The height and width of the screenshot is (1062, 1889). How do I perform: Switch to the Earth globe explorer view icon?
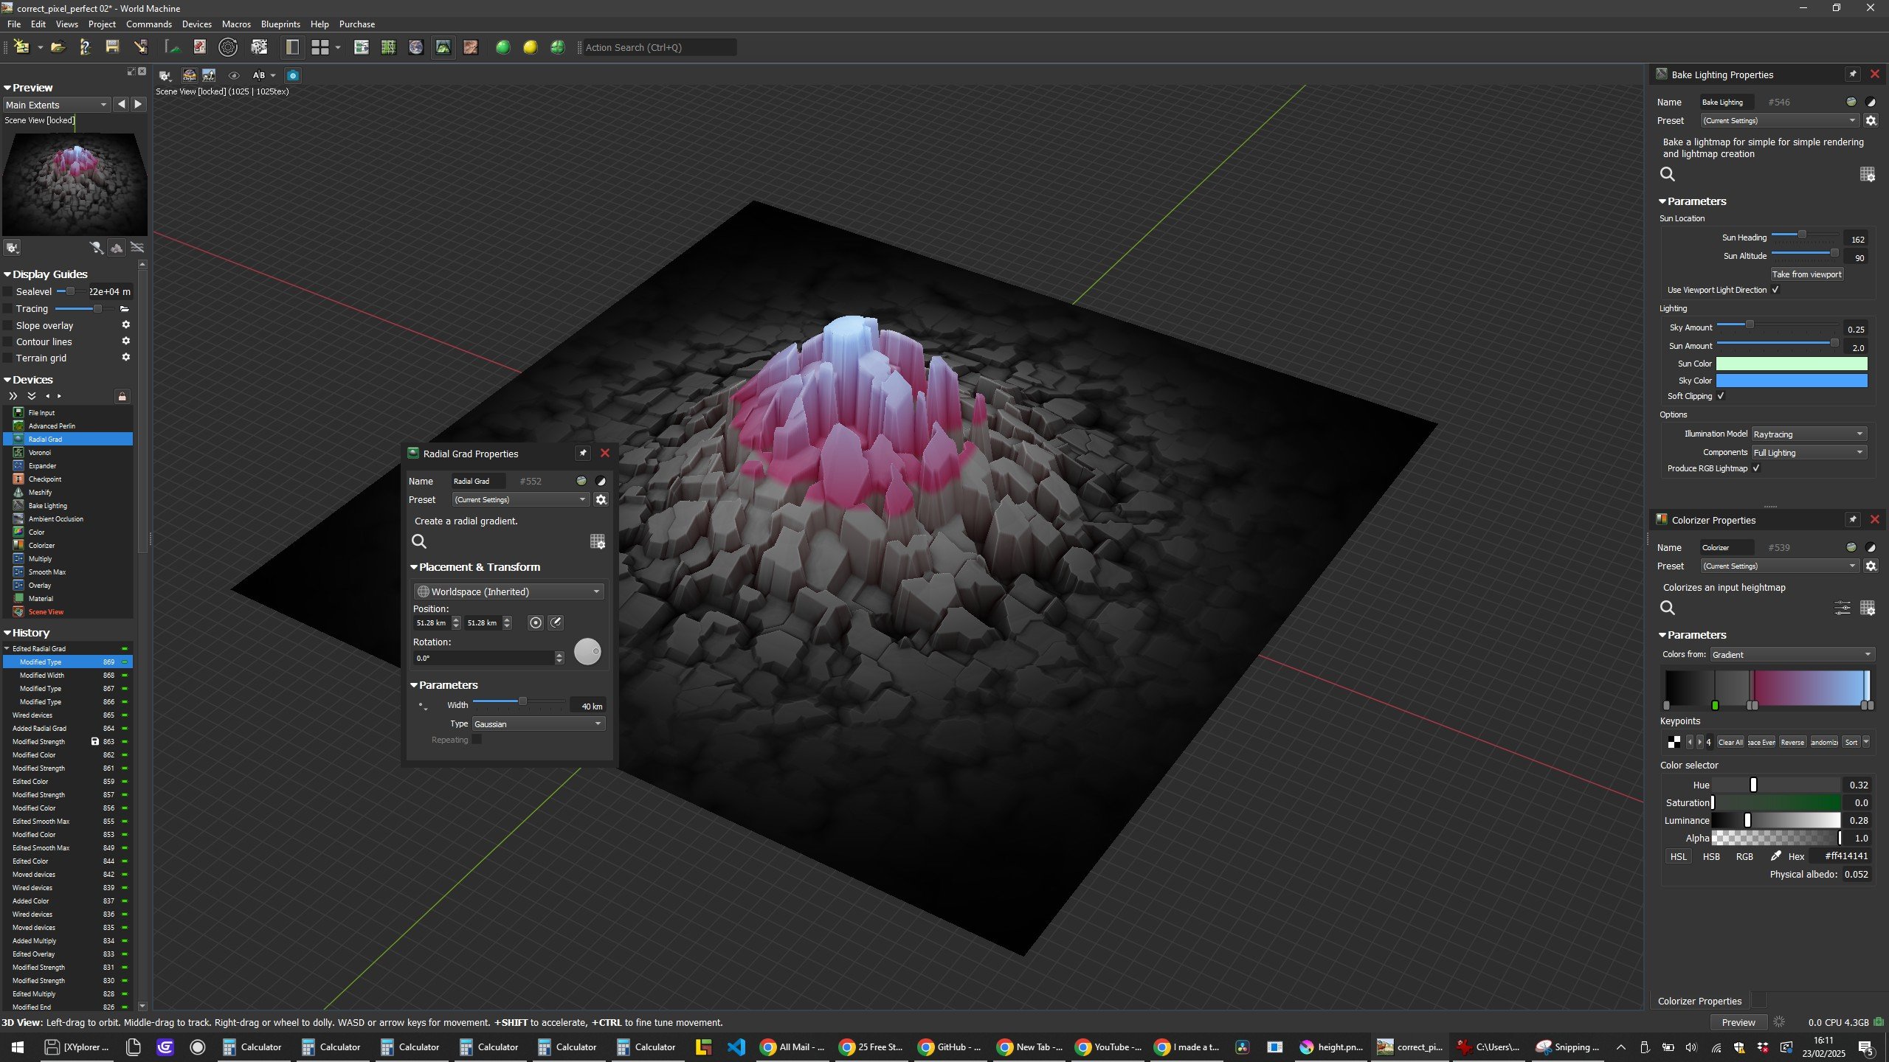(x=415, y=47)
